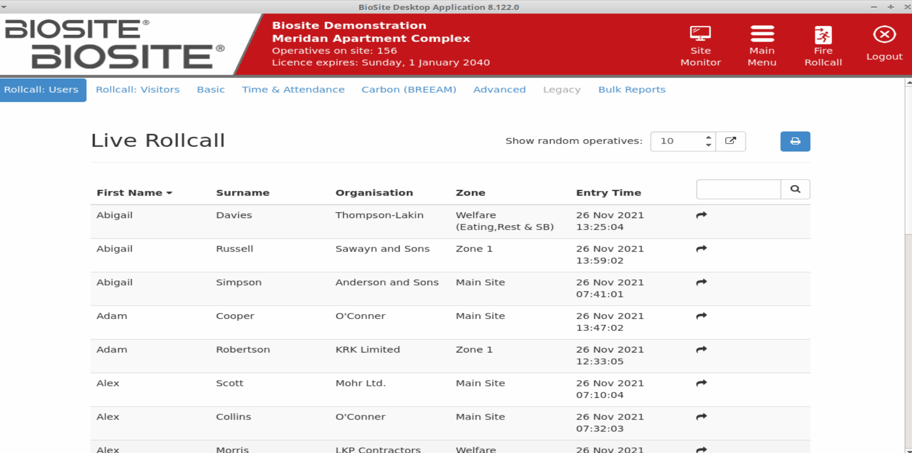Open Time & Attendance tab

(x=293, y=89)
